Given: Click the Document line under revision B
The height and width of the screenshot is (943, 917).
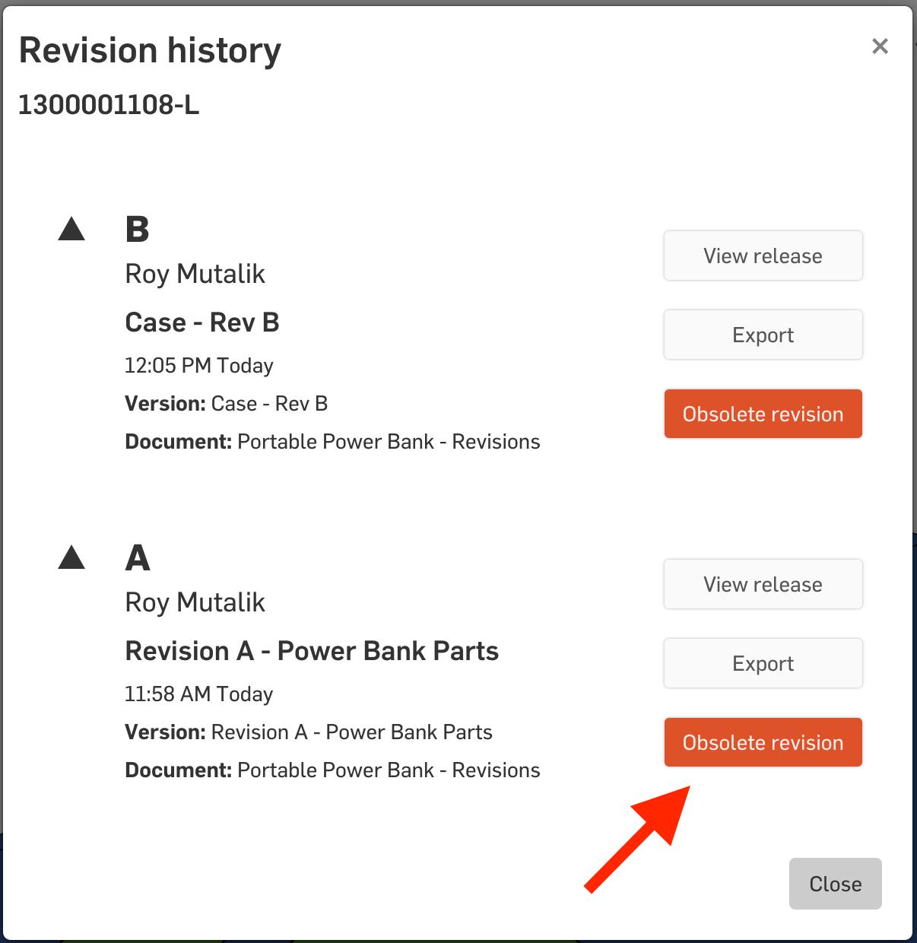Looking at the screenshot, I should [x=332, y=442].
